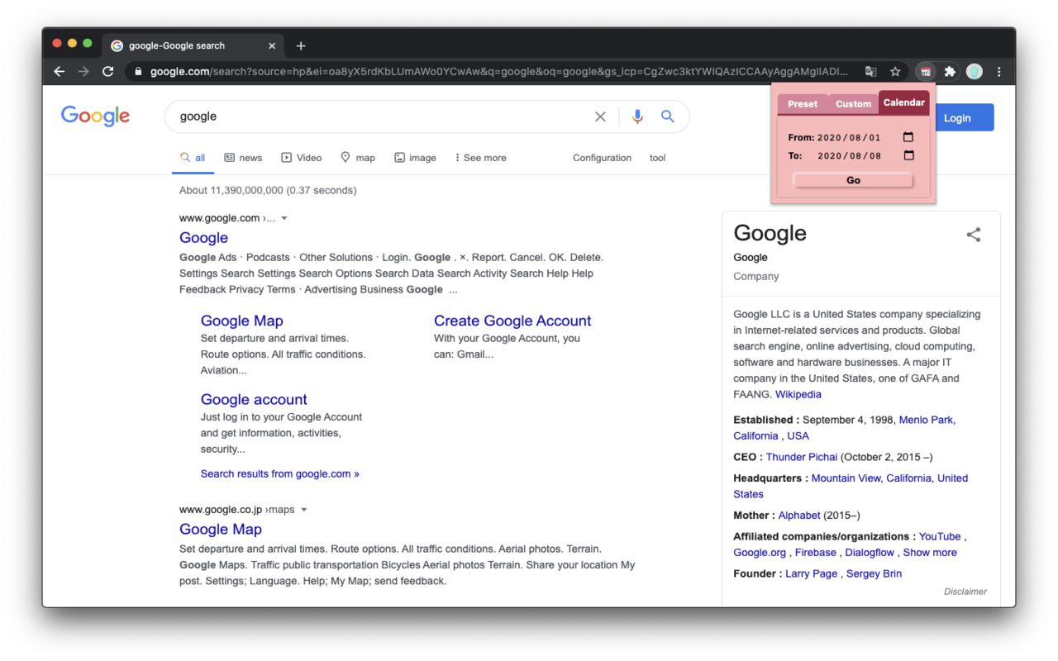
Task: Clear the search box with the X icon
Action: tap(600, 117)
